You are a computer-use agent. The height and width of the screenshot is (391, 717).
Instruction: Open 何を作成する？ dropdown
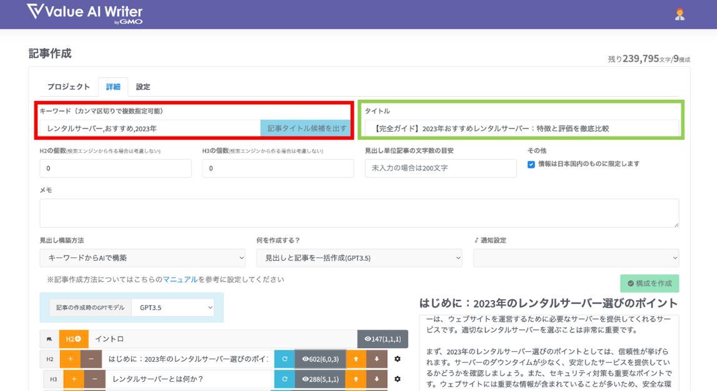pos(359,258)
